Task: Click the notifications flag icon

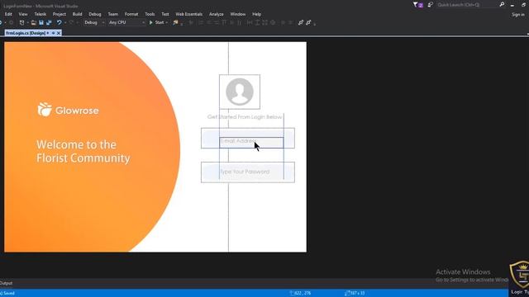Action: [417, 5]
